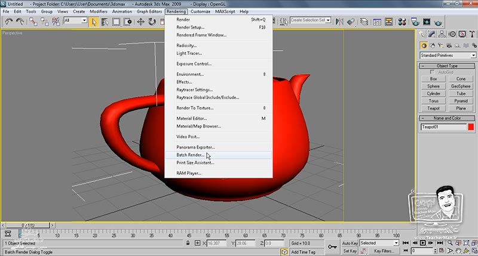Toggle the Selection Lock padlock icon
The image size is (478, 256).
pyautogui.click(x=188, y=243)
